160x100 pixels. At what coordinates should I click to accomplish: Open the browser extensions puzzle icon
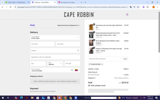click(147, 7)
